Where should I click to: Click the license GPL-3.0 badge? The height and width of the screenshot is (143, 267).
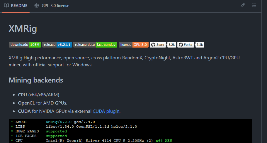tap(134, 45)
